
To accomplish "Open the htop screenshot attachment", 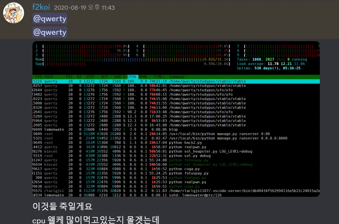I will [176, 119].
